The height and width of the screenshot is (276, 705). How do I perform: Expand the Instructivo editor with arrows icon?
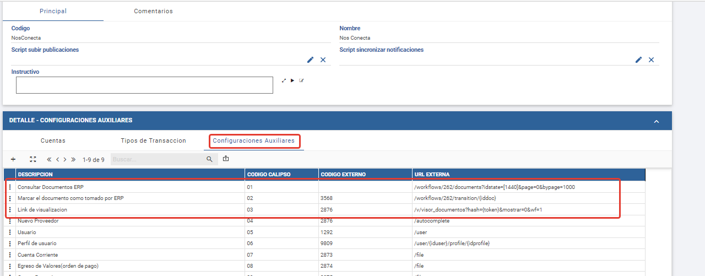click(284, 80)
